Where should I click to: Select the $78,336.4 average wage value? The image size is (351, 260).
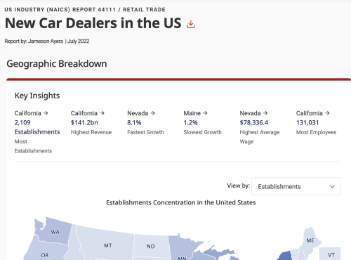(x=254, y=122)
